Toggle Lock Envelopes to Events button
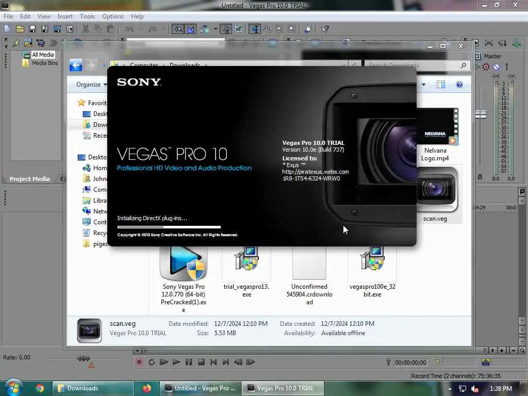This screenshot has width=528, height=396. [226, 29]
